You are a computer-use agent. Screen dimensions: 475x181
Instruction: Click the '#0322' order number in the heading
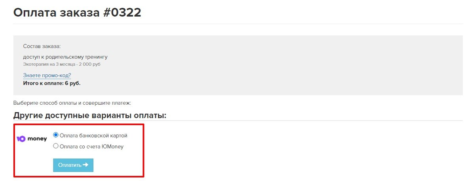tap(122, 12)
